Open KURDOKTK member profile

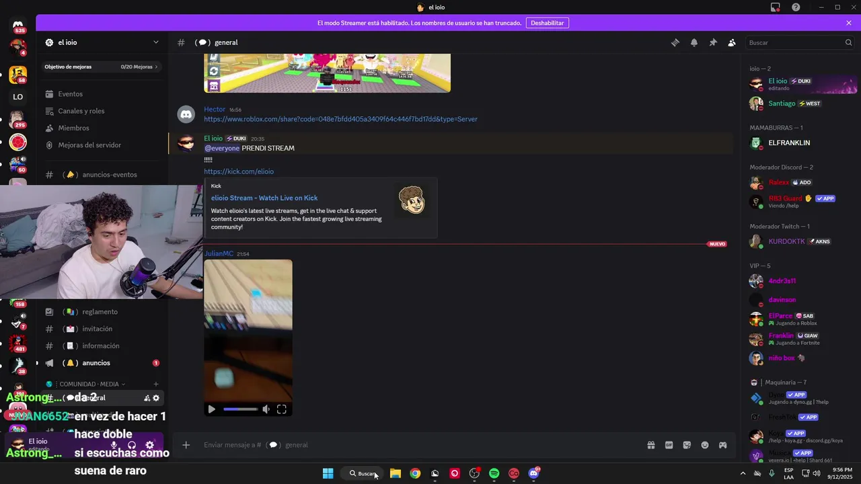point(802,241)
